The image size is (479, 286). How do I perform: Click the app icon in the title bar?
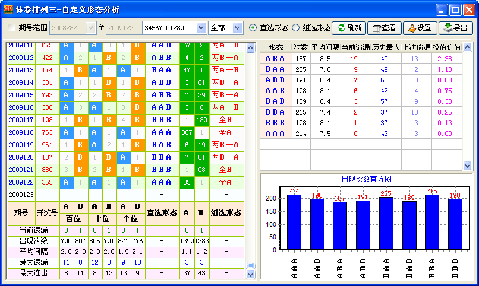pos(9,9)
